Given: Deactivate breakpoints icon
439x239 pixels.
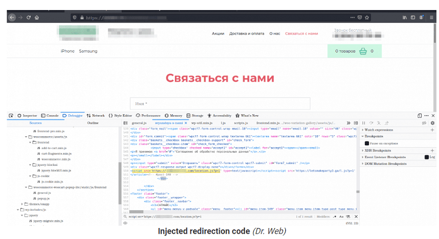Looking at the screenshot, I should pos(425,123).
